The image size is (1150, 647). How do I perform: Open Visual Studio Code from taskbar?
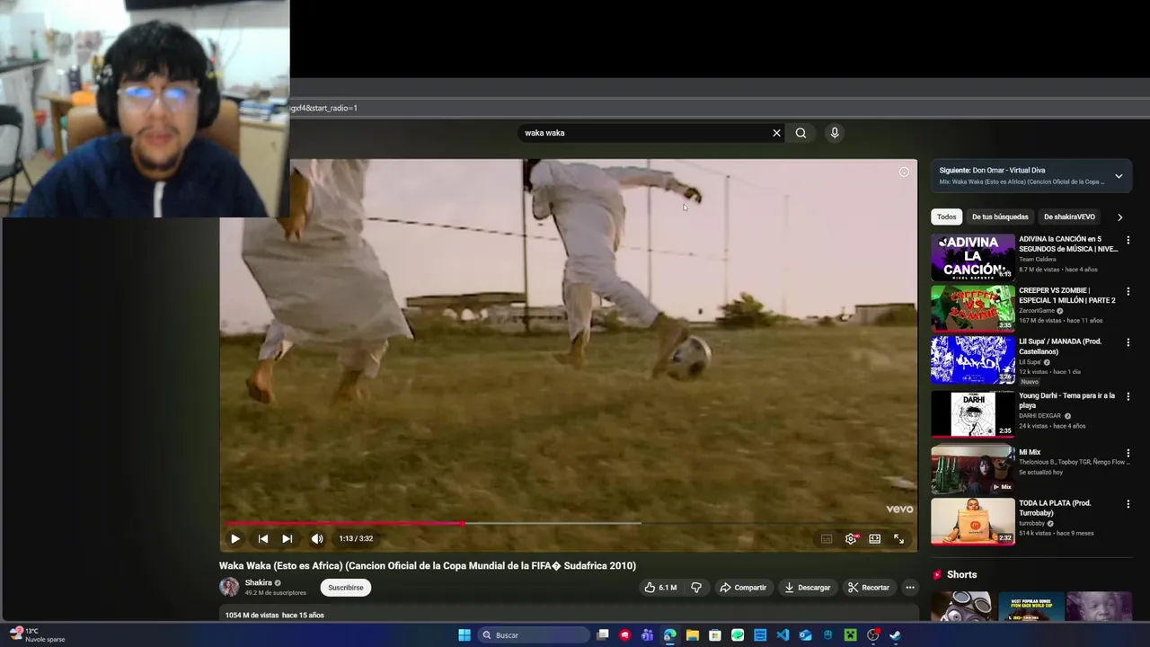coord(783,635)
